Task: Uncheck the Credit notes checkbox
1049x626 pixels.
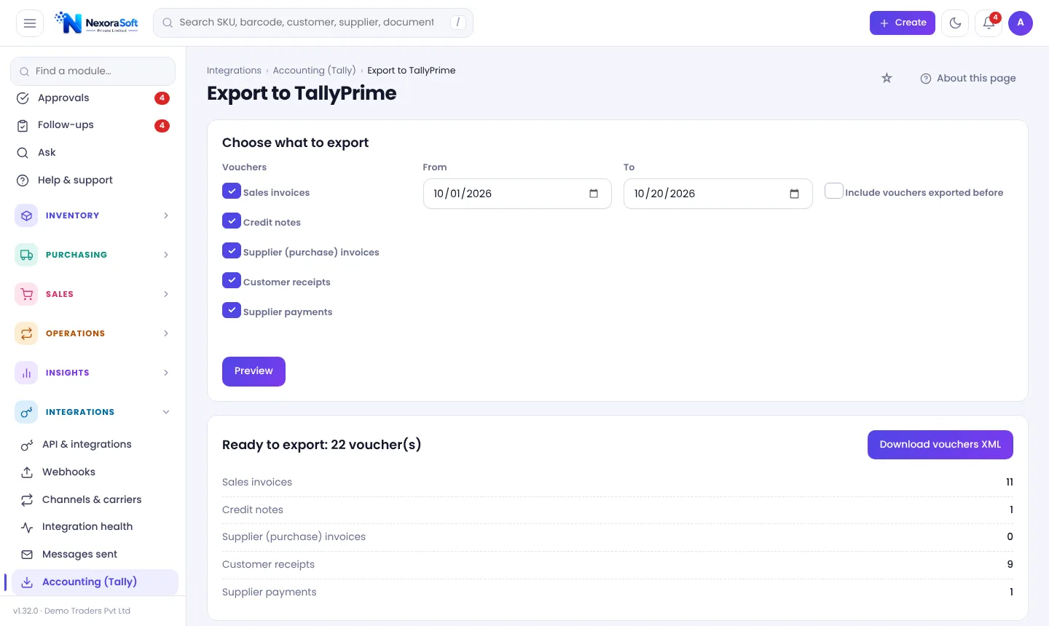Action: coord(232,221)
